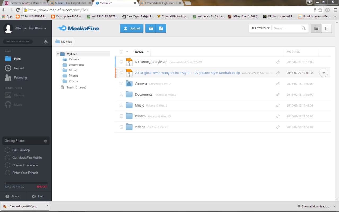
Task: Open Following in the sidebar
Action: click(20, 78)
